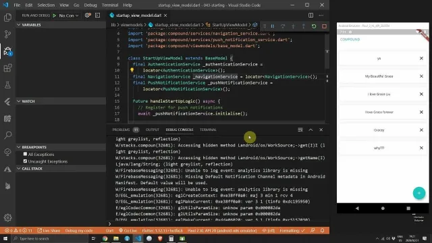Enable All Exceptions breakpoint checkbox
Screen dimensions: 432x243
(26, 154)
